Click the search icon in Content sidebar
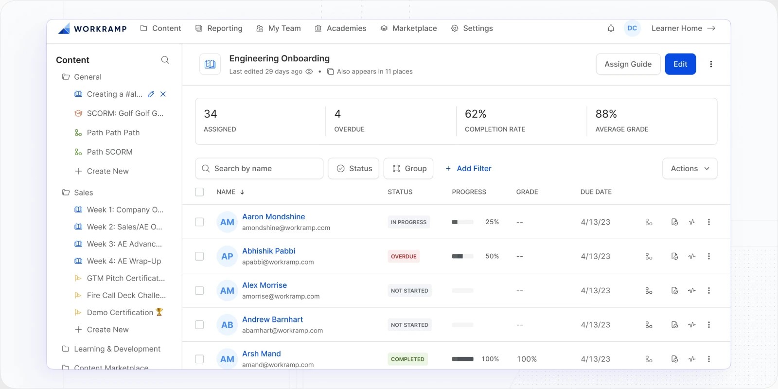The image size is (778, 389). click(165, 60)
